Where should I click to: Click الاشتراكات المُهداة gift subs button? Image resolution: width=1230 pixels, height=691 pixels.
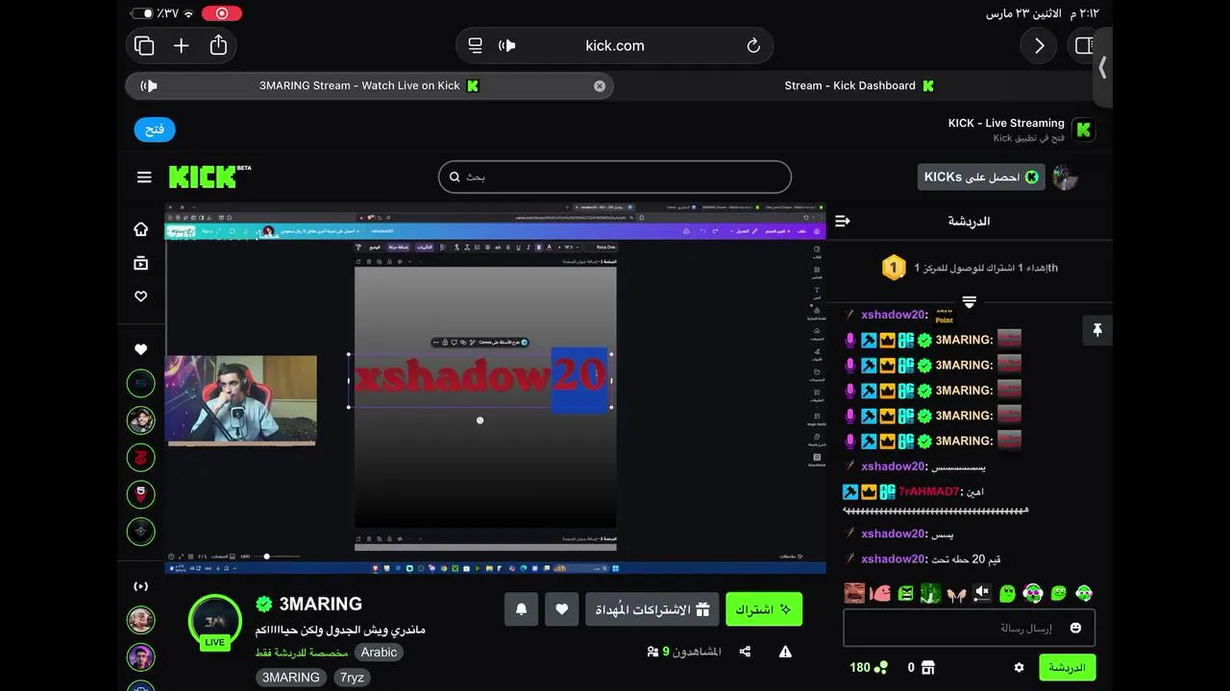tap(652, 609)
